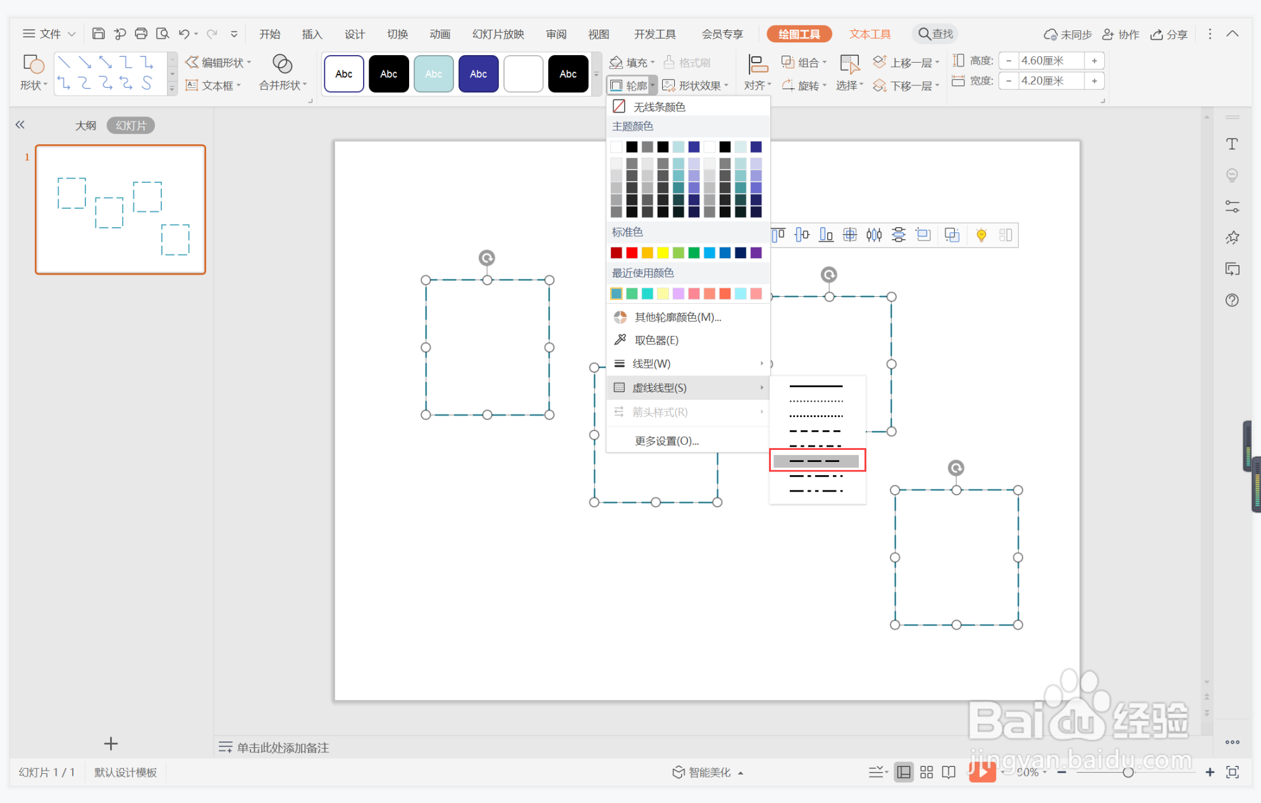Click 其他轮廓颜色(M)... option
The width and height of the screenshot is (1261, 803).
tap(677, 317)
